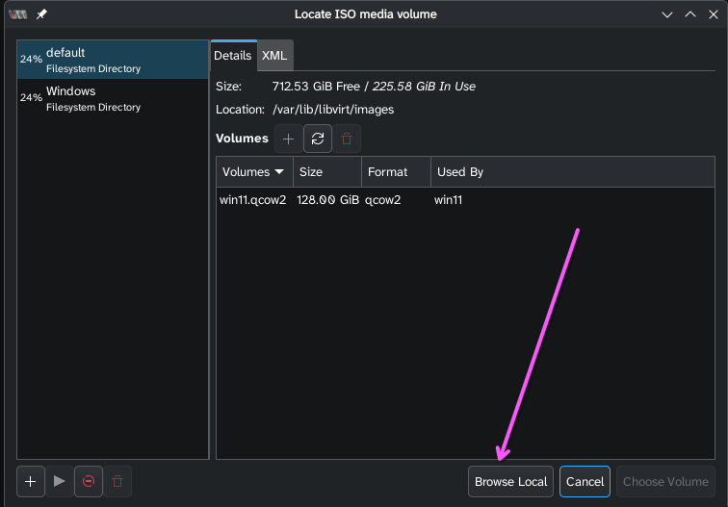Select the default storage pool

(x=112, y=60)
